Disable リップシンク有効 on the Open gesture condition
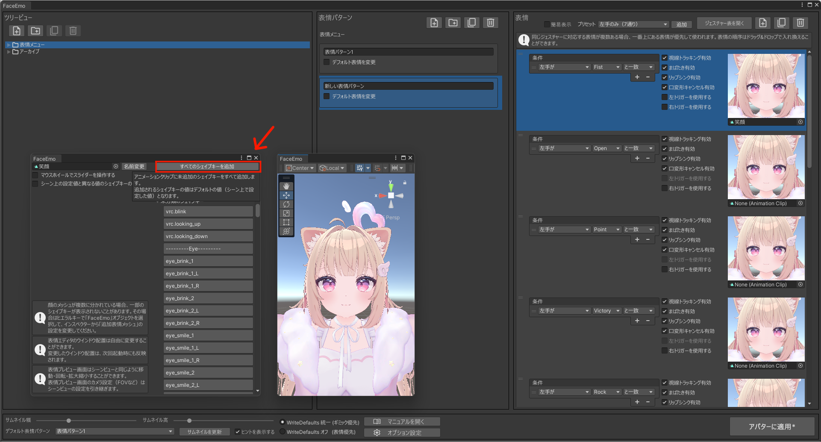This screenshot has height=442, width=821. coord(665,159)
